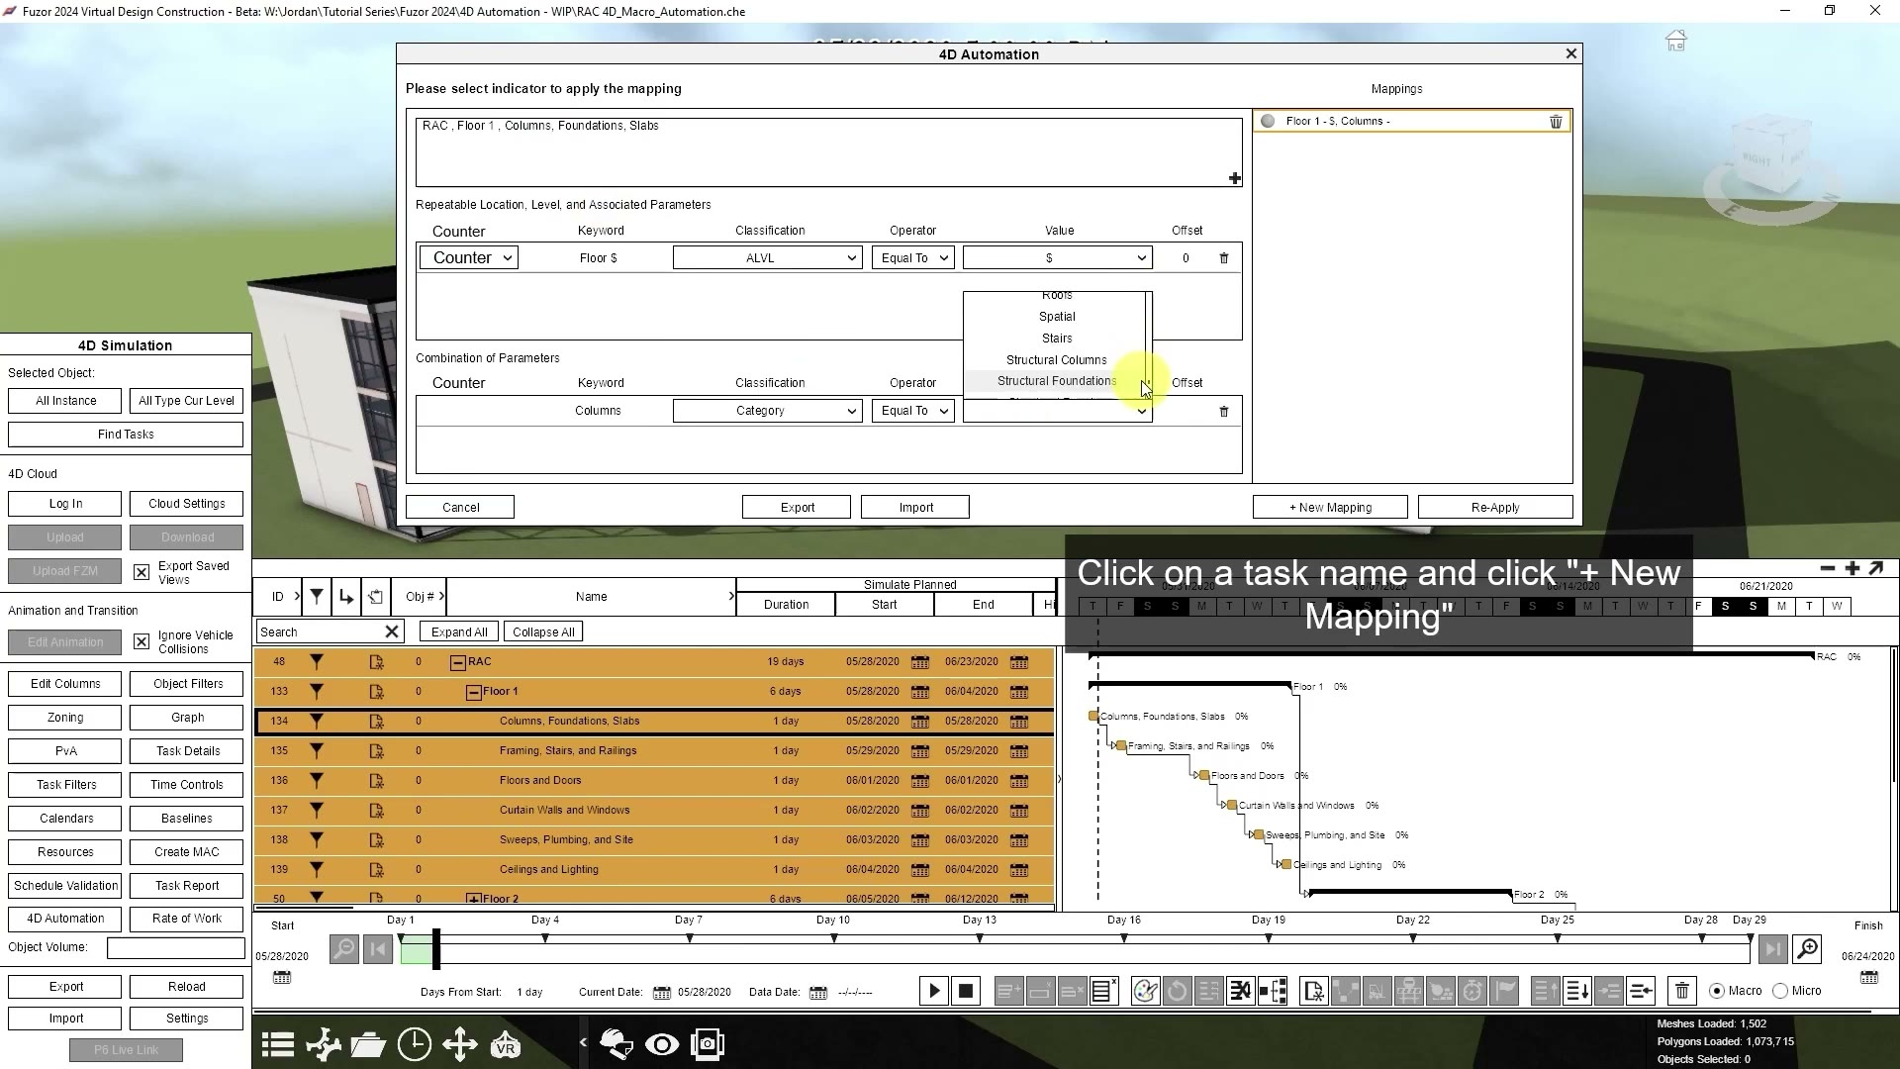This screenshot has width=1900, height=1069.
Task: Click the filter icon in schedule header
Action: tap(317, 596)
